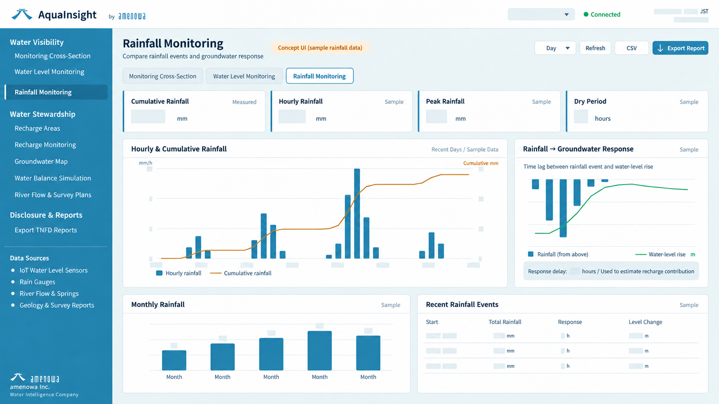Open Recharge Areas in the sidebar
719x404 pixels.
click(37, 128)
